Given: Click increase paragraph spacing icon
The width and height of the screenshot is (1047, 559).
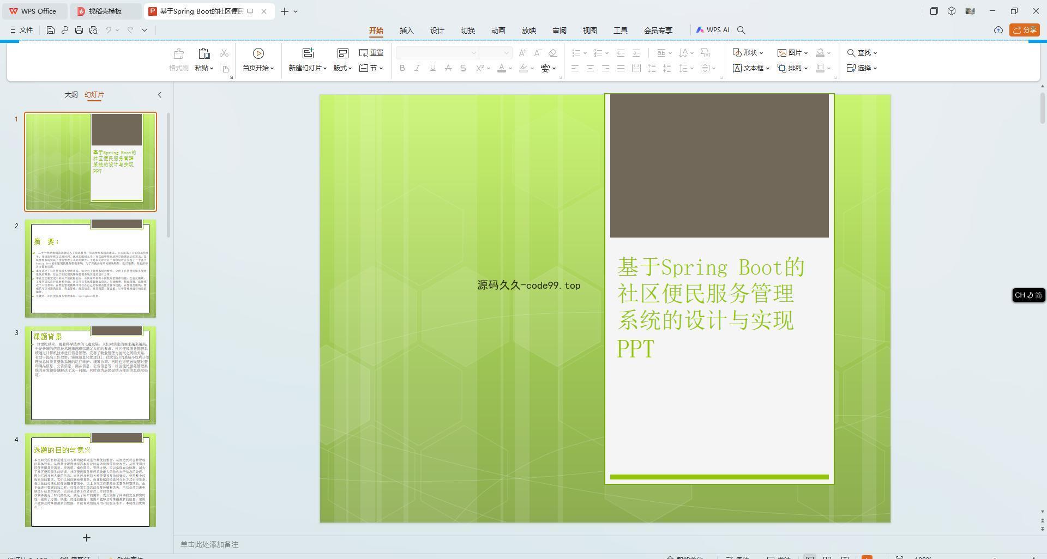Looking at the screenshot, I should tap(651, 68).
